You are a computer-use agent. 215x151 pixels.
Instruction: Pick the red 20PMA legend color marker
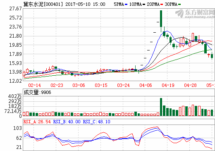point(162,5)
